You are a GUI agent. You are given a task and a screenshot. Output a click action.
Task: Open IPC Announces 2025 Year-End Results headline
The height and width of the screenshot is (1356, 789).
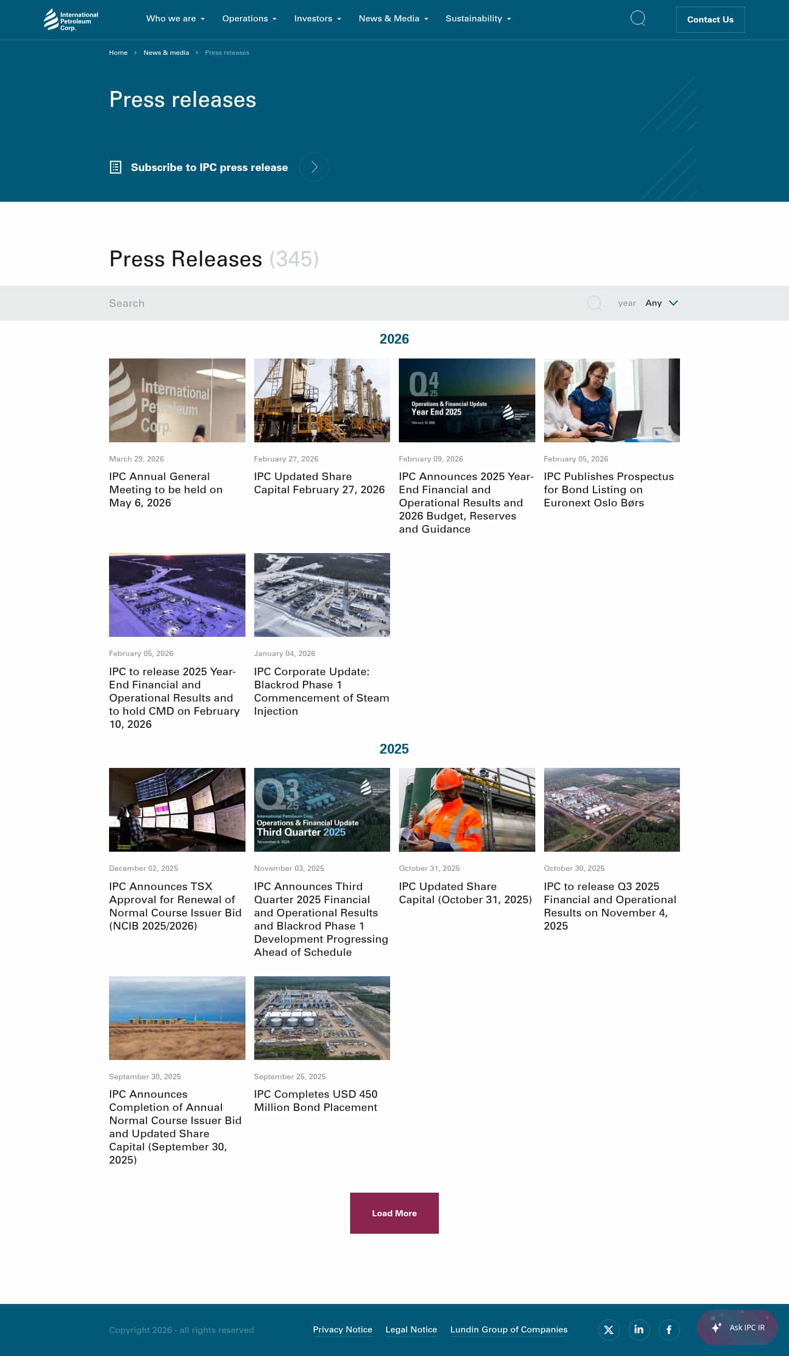point(466,503)
